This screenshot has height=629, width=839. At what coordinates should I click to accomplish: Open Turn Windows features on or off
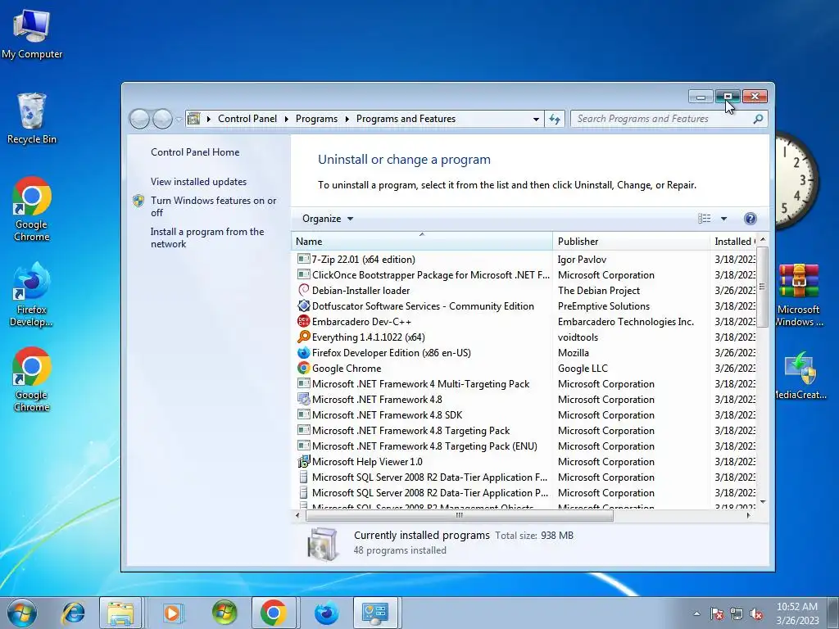(213, 206)
